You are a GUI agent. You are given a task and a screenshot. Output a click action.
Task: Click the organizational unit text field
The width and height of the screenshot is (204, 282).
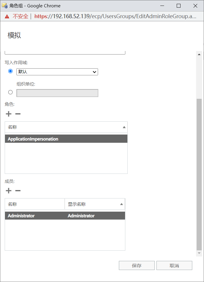point(57,93)
